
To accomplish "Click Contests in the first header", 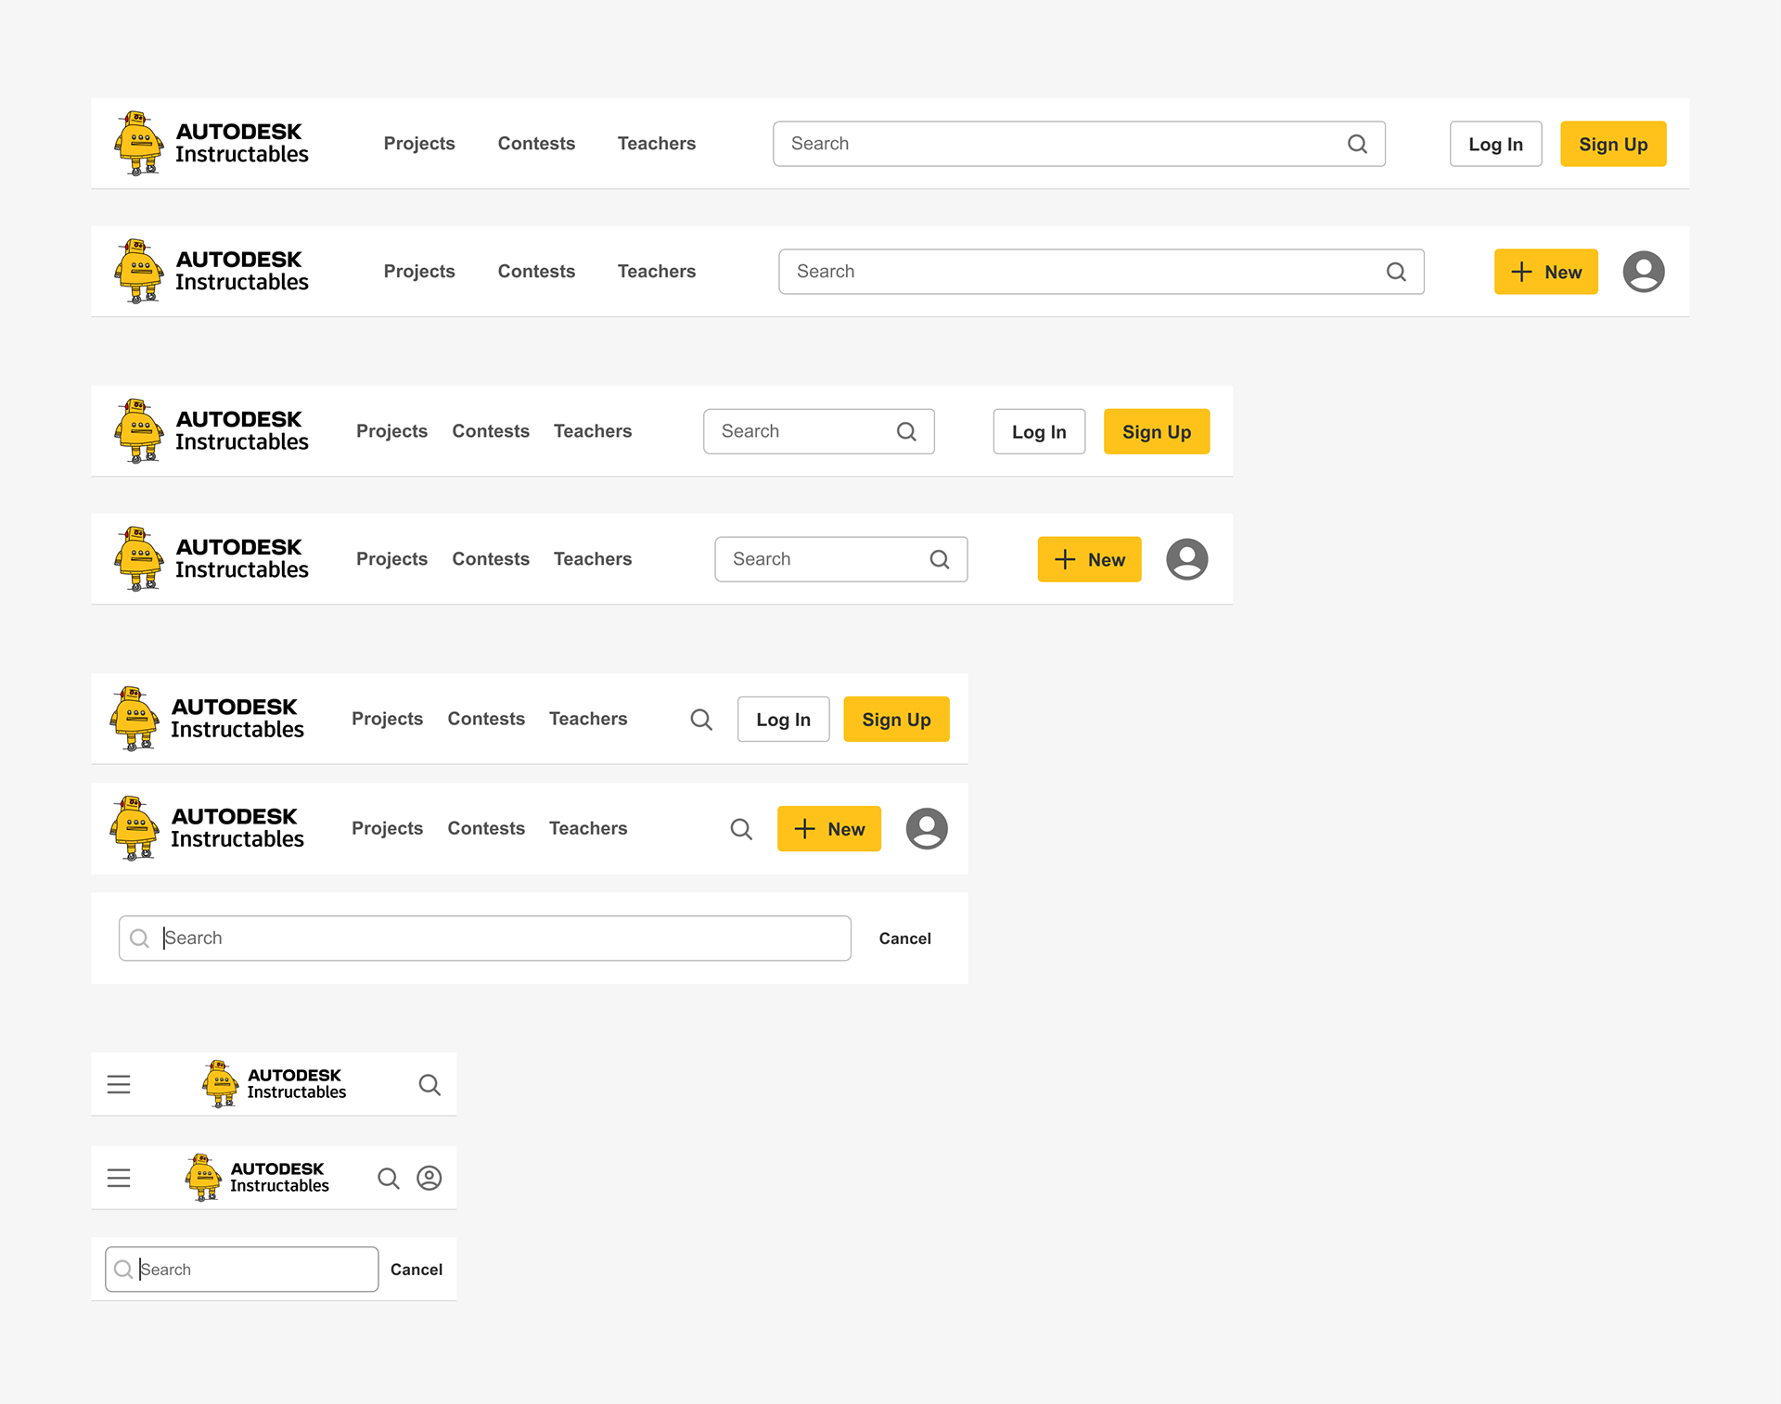I will (536, 144).
